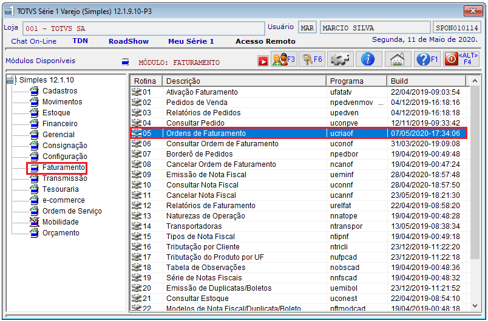Click the Faturamento module icon
The width and height of the screenshot is (488, 321).
coord(34,167)
